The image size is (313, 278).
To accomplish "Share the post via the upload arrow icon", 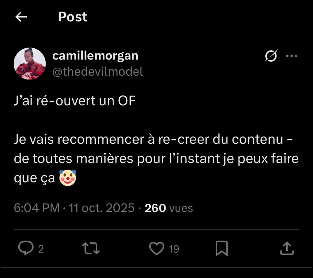I will 287,248.
